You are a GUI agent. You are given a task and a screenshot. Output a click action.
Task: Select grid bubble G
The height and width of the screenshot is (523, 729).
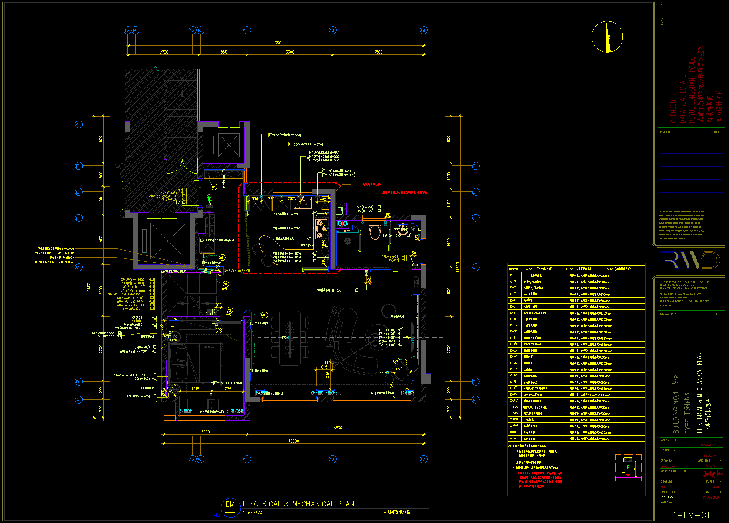click(x=78, y=124)
